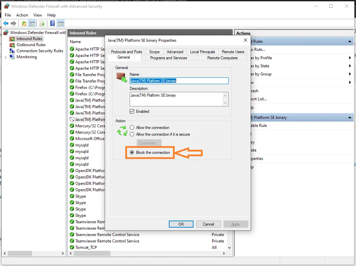Toggle the Show/Hide Console Tree toolbar icon
Viewport: 356px width, 266px height.
[x=32, y=23]
